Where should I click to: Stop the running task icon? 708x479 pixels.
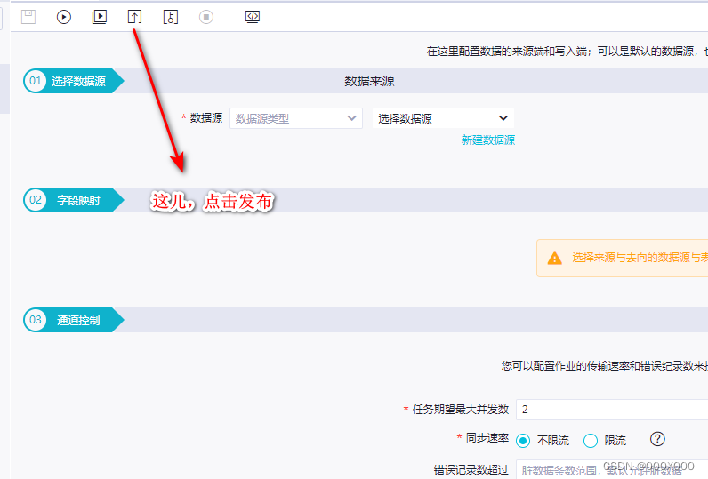(205, 17)
